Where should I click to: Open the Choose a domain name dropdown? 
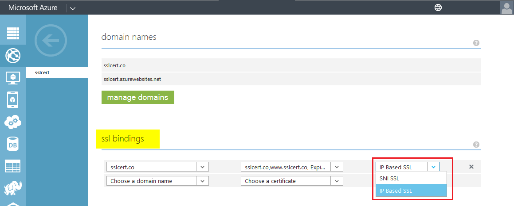202,181
